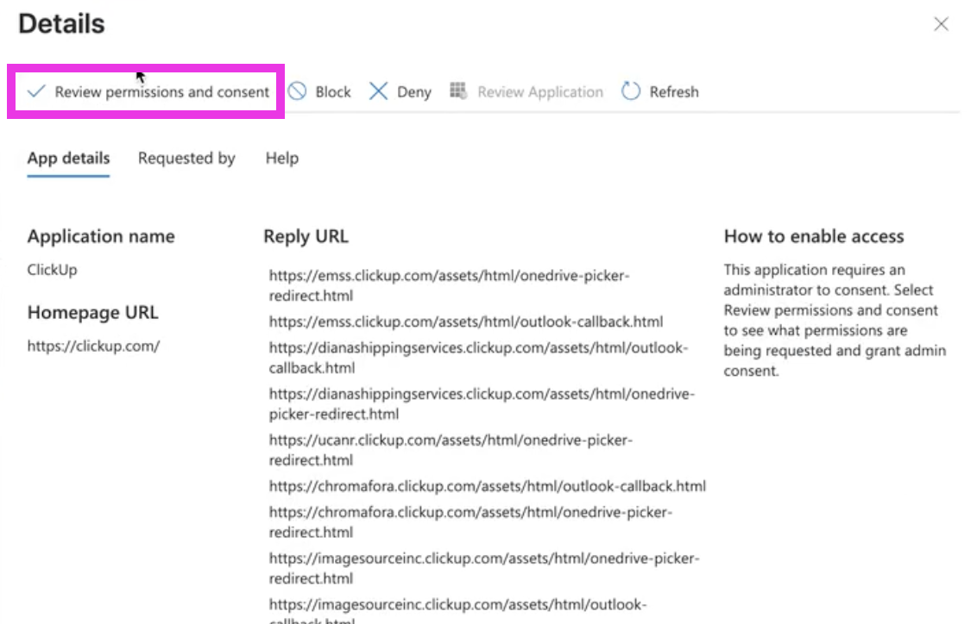This screenshot has height=624, width=977.
Task: Click the X icon next to Deny
Action: [378, 91]
